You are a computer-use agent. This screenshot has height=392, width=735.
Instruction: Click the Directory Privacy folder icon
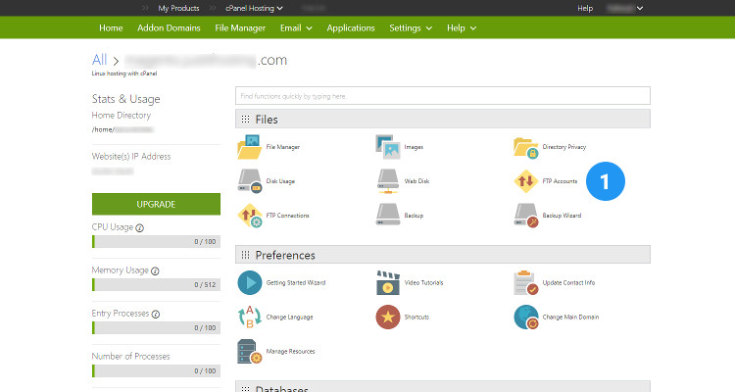point(526,147)
